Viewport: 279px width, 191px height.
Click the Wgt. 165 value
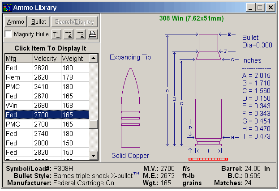166,183
